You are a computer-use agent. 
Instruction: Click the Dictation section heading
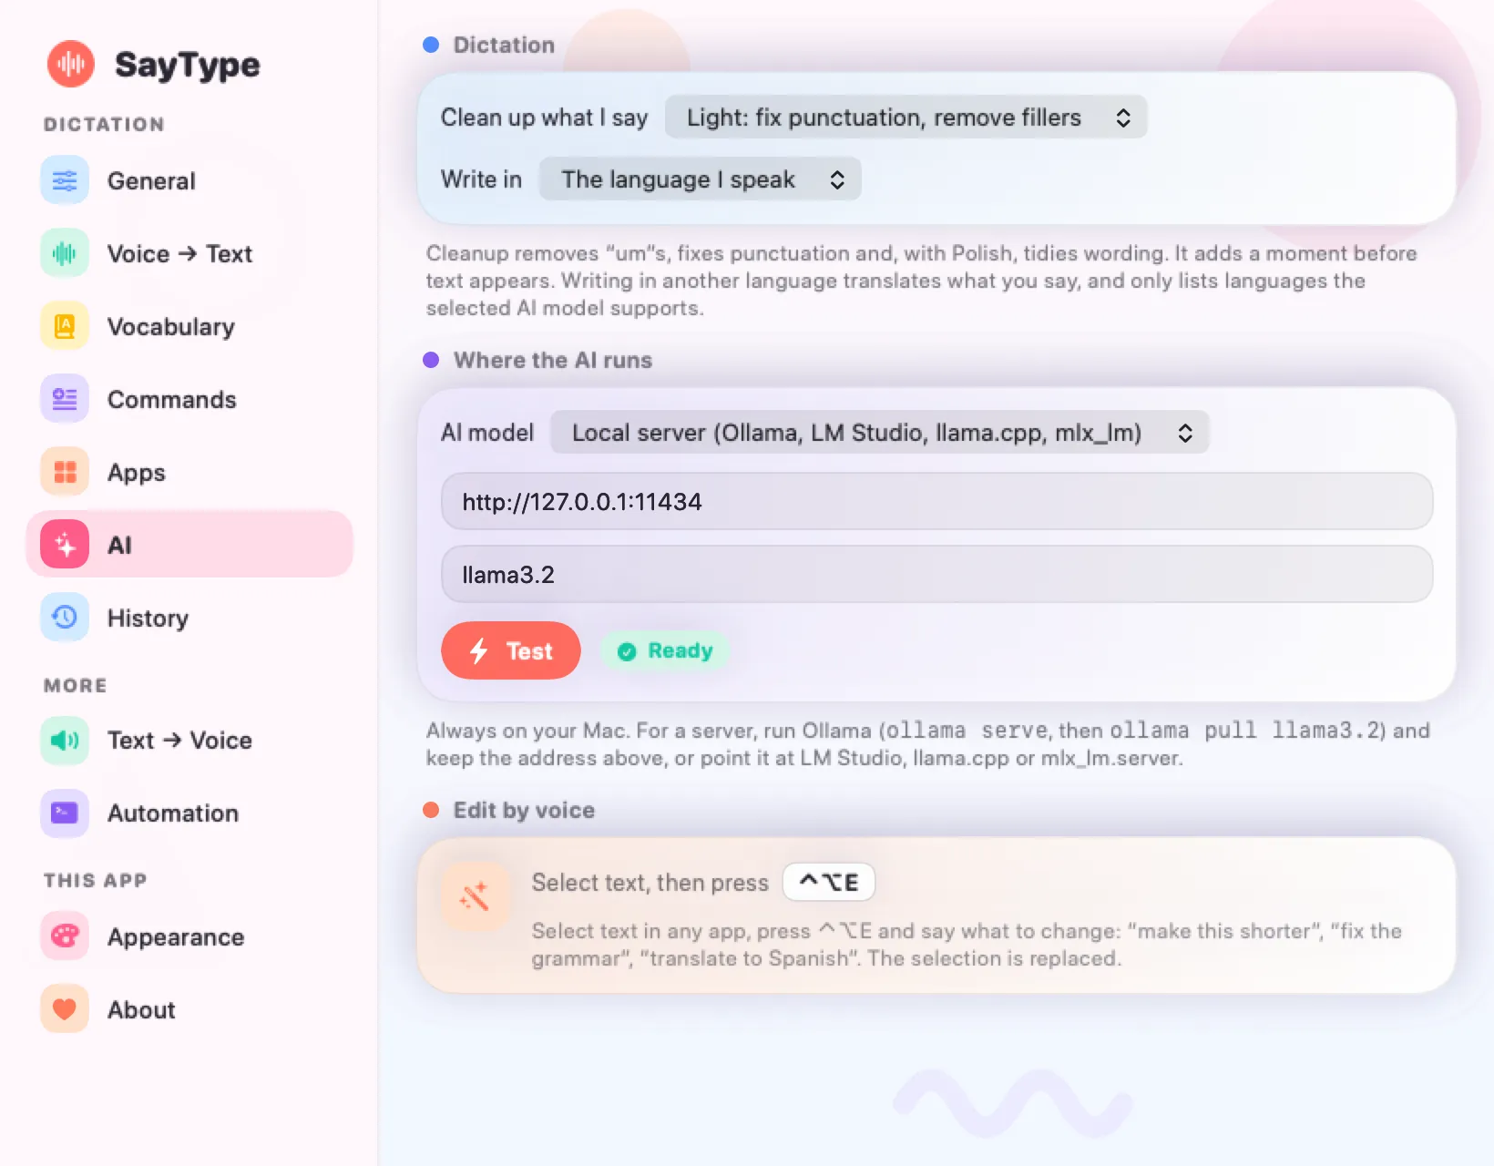pyautogui.click(x=504, y=45)
